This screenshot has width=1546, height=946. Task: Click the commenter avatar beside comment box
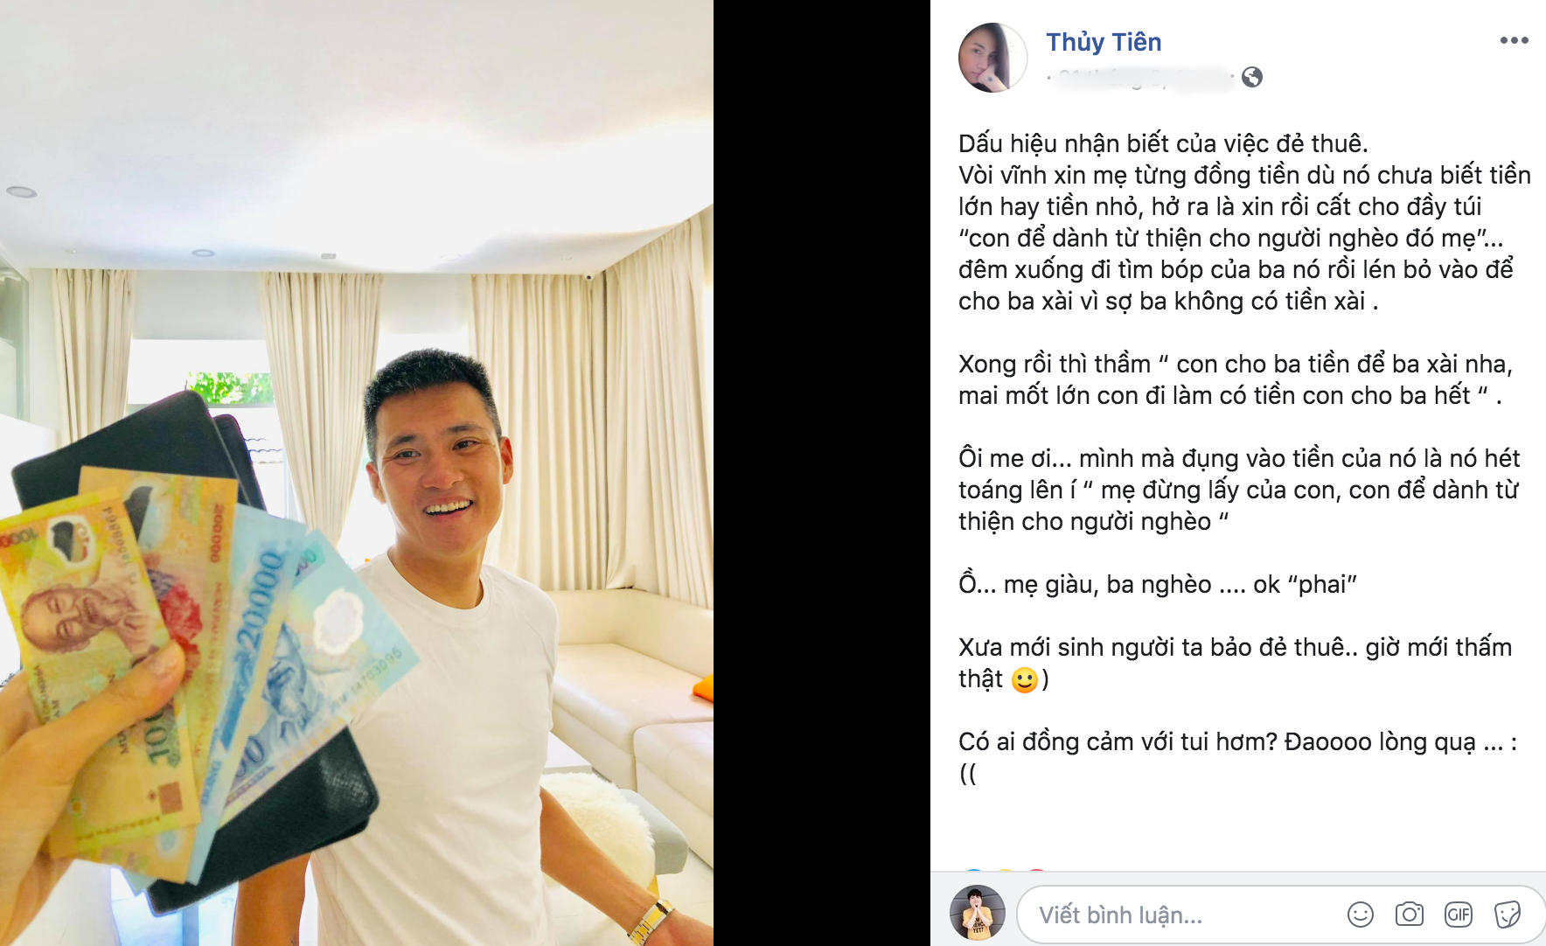coord(978,913)
